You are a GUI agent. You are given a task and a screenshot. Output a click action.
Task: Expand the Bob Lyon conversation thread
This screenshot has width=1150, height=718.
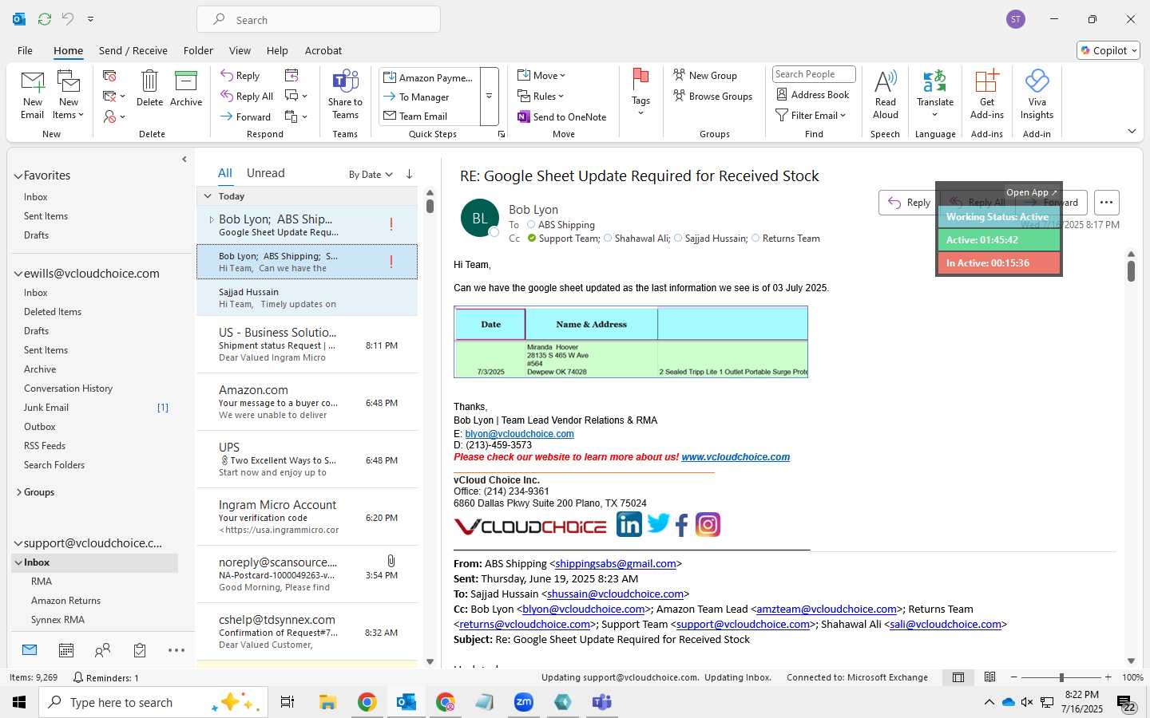(211, 219)
